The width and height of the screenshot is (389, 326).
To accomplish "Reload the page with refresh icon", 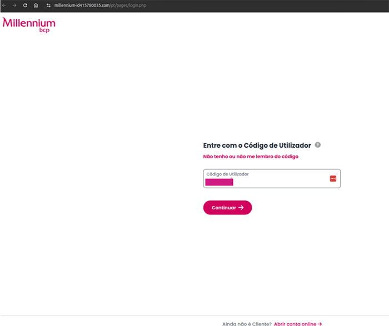I will point(25,5).
